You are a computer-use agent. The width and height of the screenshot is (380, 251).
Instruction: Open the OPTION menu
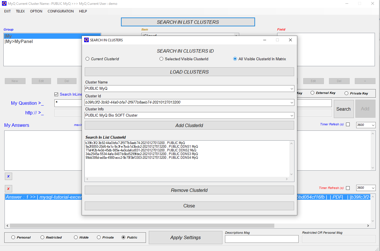pos(36,11)
